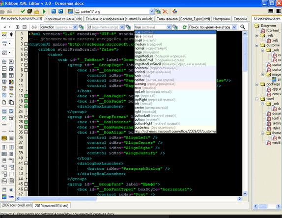
Task: Choose 'warning' in the dropdown list
Action: click(x=175, y=84)
